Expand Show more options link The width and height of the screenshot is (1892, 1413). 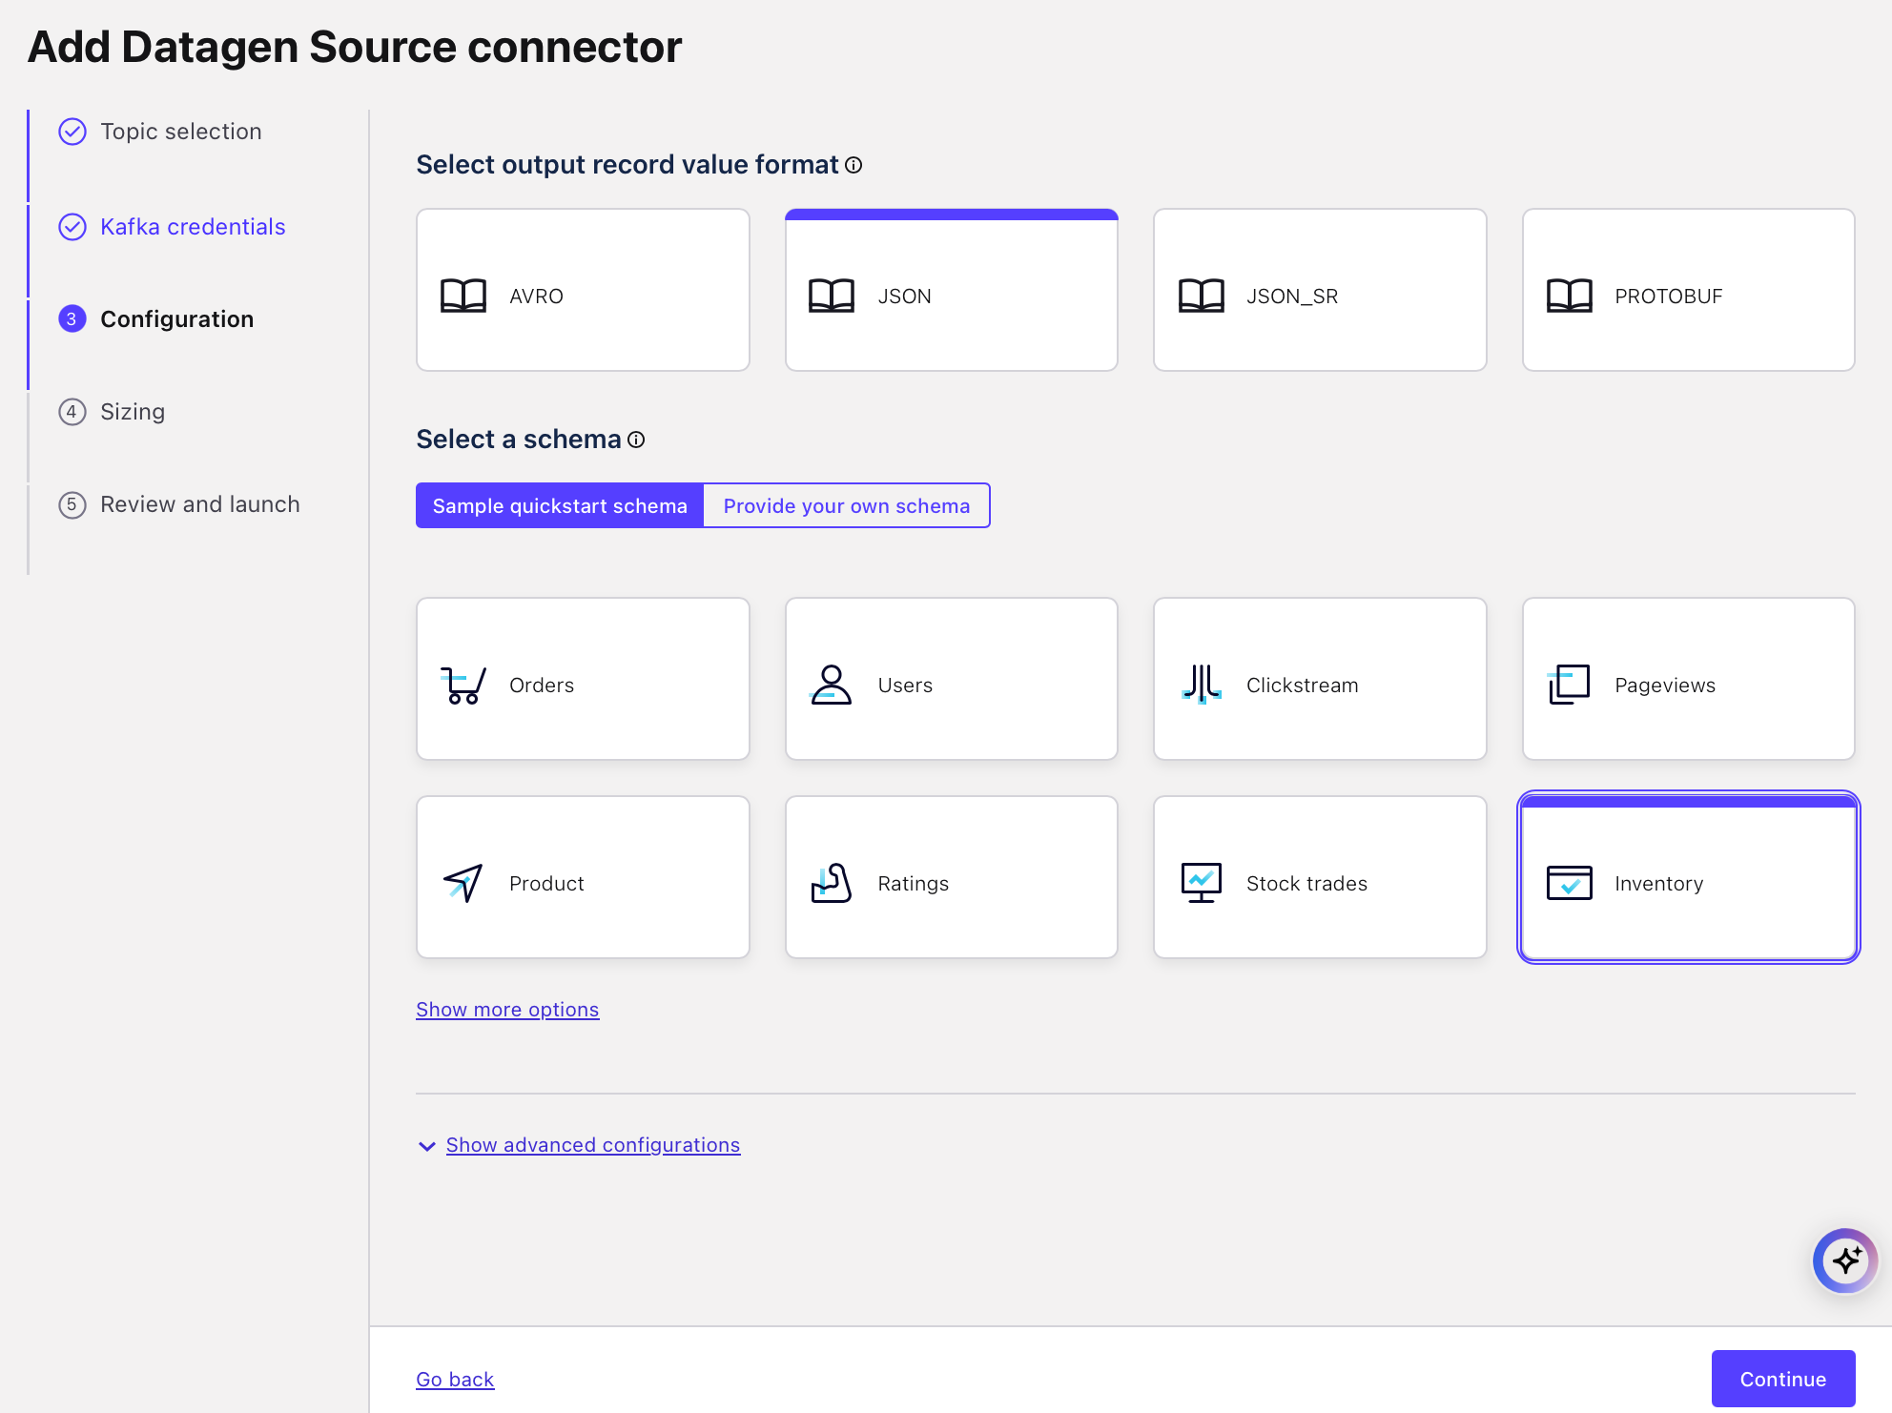pos(507,1010)
